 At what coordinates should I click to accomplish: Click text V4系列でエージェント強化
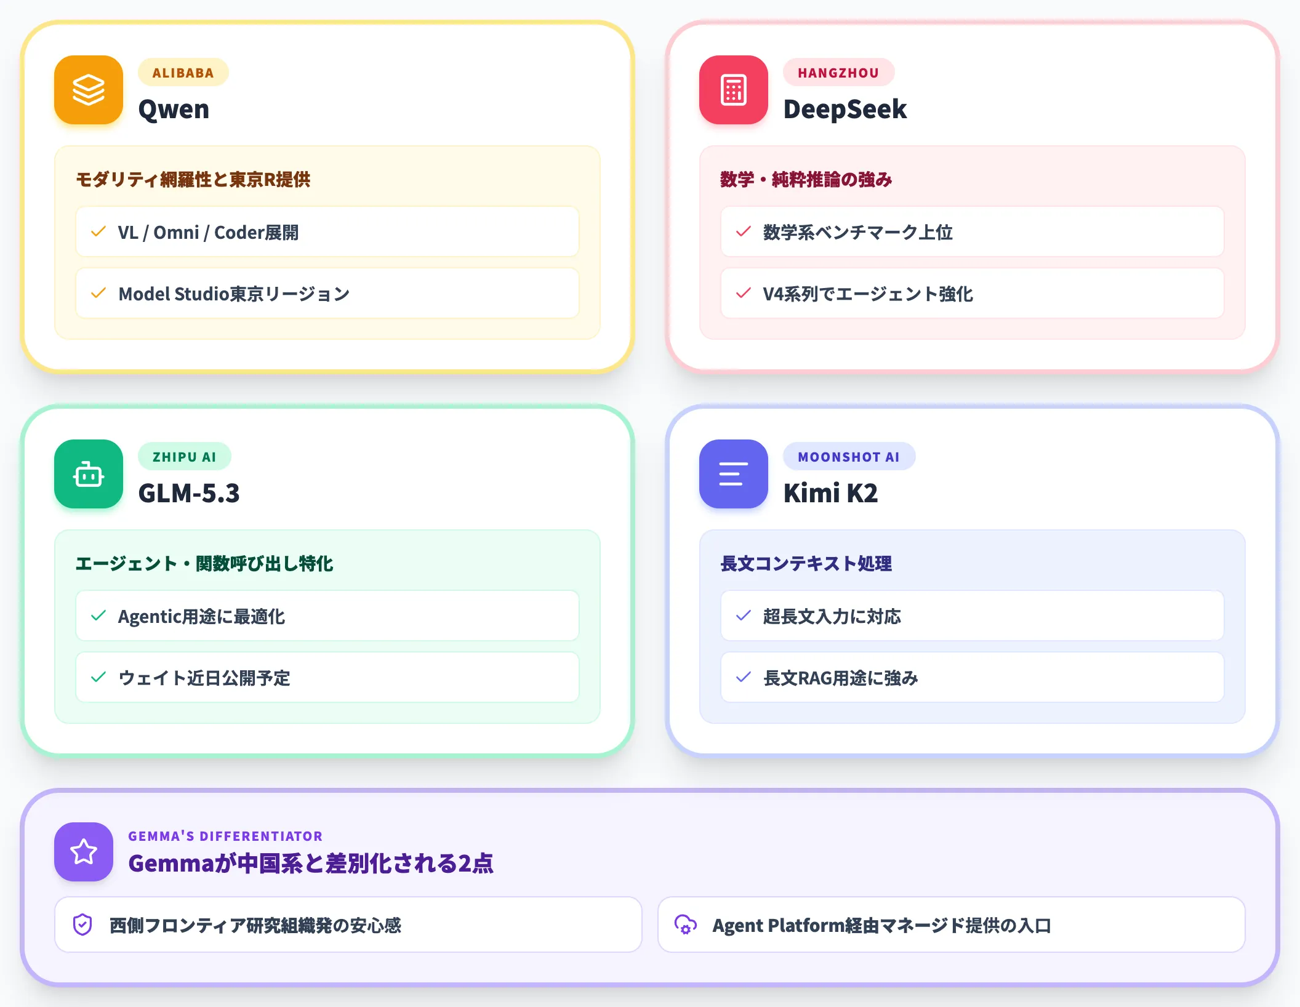(868, 294)
